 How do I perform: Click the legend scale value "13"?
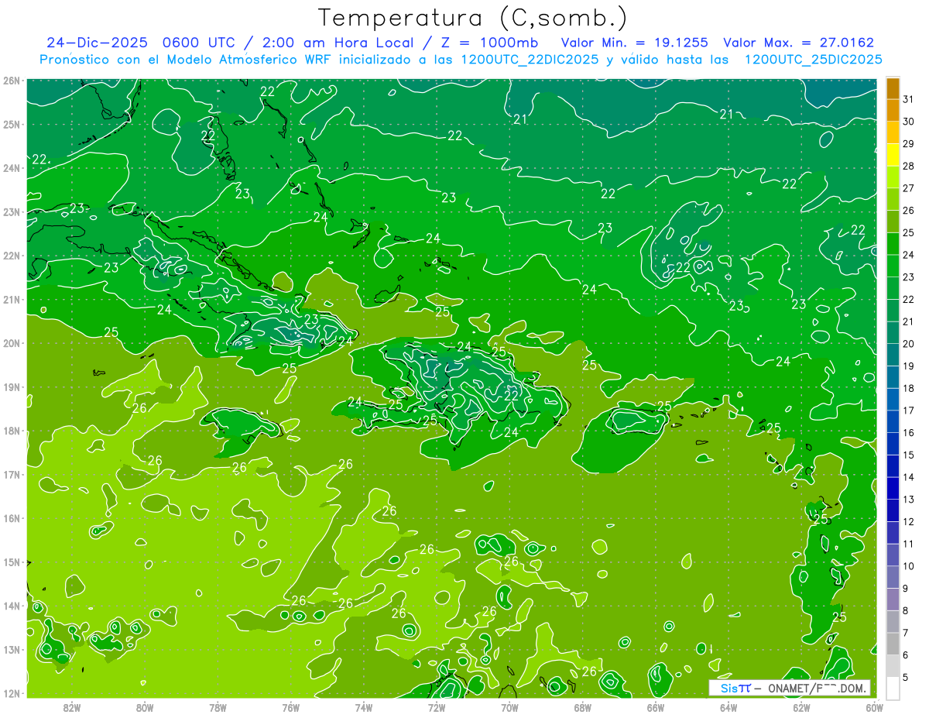(908, 500)
